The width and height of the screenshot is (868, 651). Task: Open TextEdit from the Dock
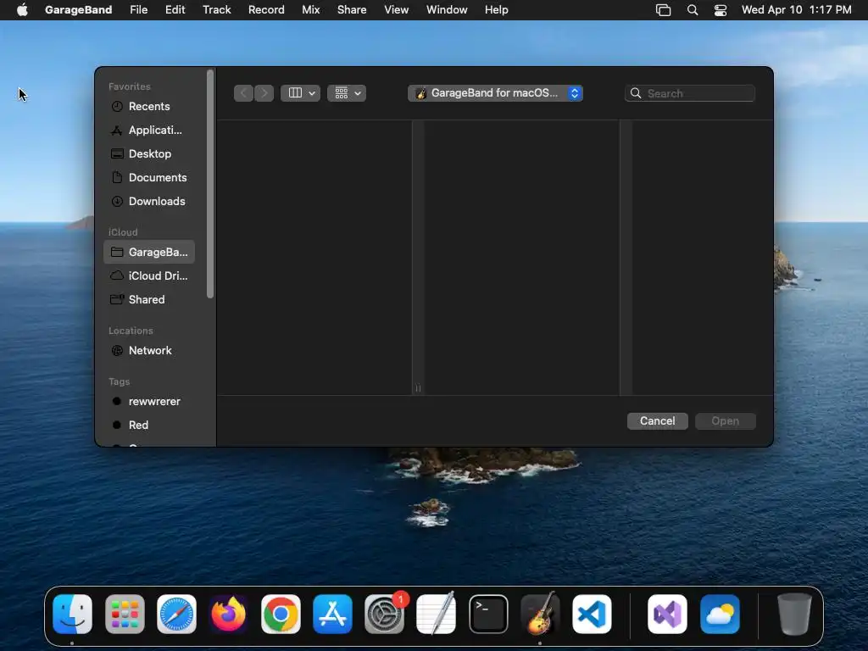click(437, 614)
